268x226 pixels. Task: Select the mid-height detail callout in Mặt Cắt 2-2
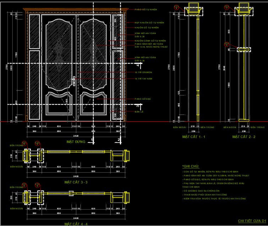227,44
